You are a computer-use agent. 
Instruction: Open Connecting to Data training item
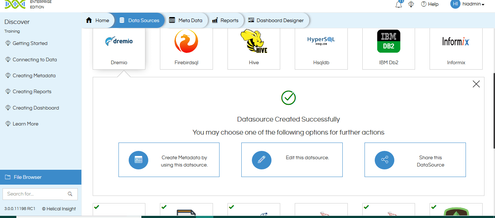[x=35, y=59]
